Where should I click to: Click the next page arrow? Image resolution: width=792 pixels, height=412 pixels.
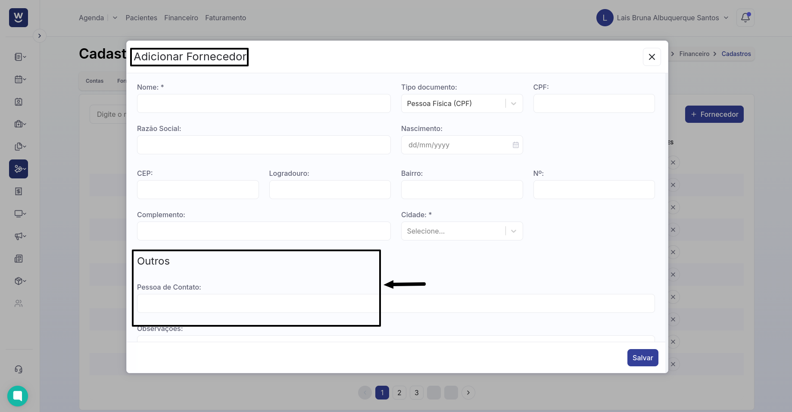pos(468,393)
